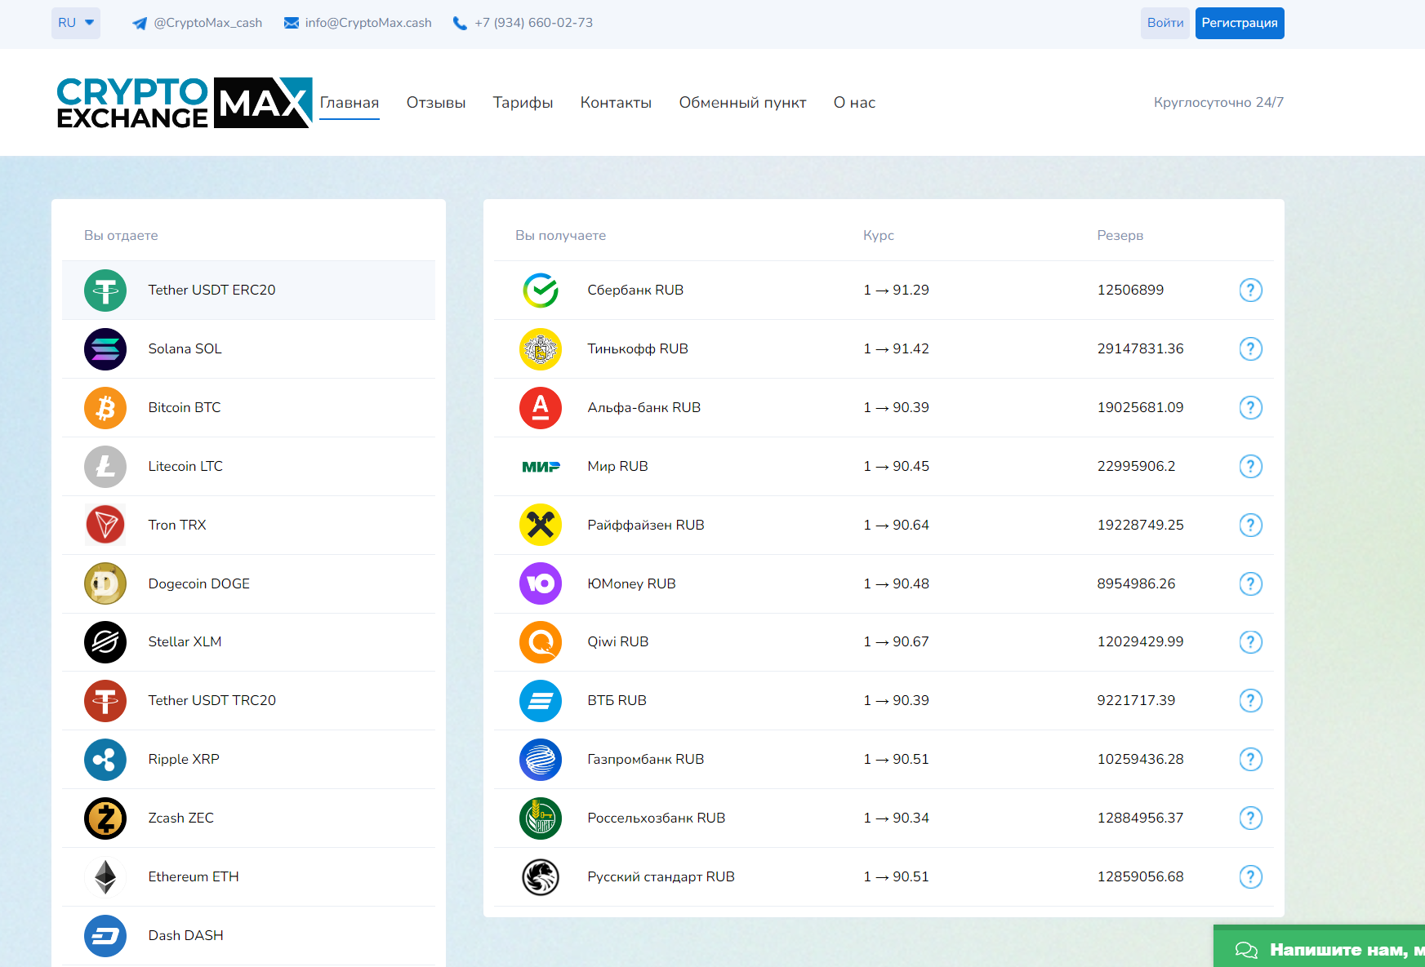This screenshot has width=1425, height=967.
Task: Click the Сбербанк RUB label
Action: (x=635, y=291)
